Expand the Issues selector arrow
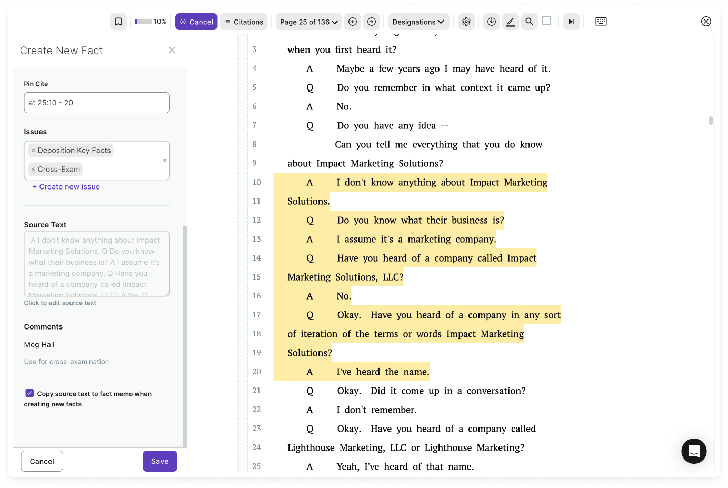 click(164, 161)
